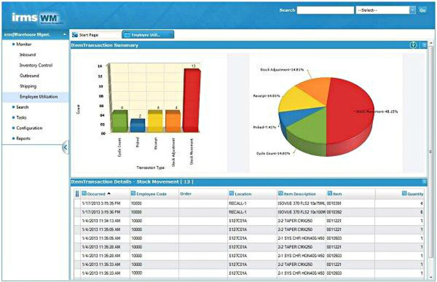This screenshot has width=437, height=282.
Task: Click the irms WM logo
Action: click(36, 18)
